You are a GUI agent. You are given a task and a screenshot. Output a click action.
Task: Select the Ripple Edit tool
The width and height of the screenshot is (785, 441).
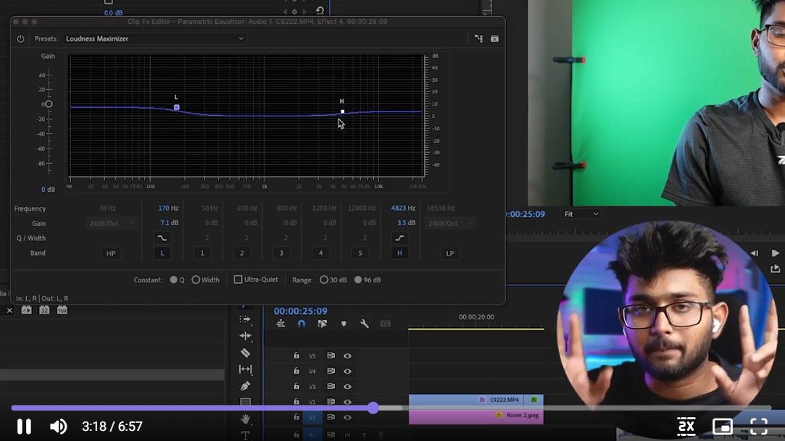[x=245, y=335]
